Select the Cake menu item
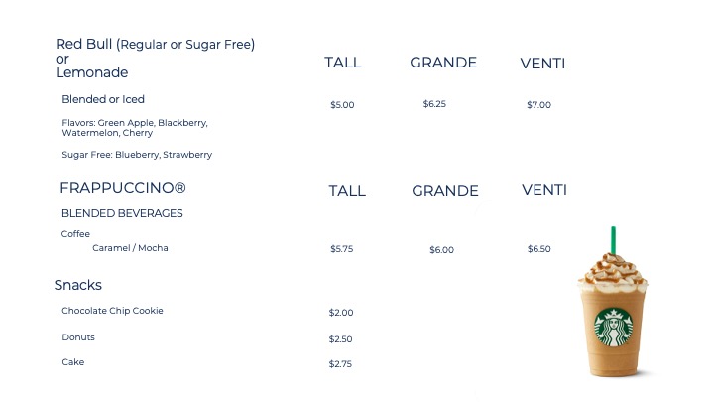The image size is (714, 402). (x=72, y=362)
